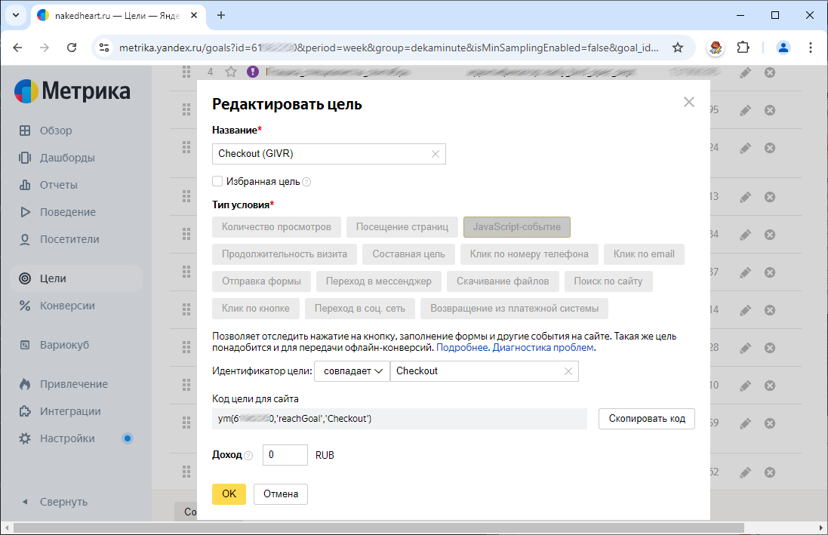Open site information icon in address bar

(x=105, y=48)
